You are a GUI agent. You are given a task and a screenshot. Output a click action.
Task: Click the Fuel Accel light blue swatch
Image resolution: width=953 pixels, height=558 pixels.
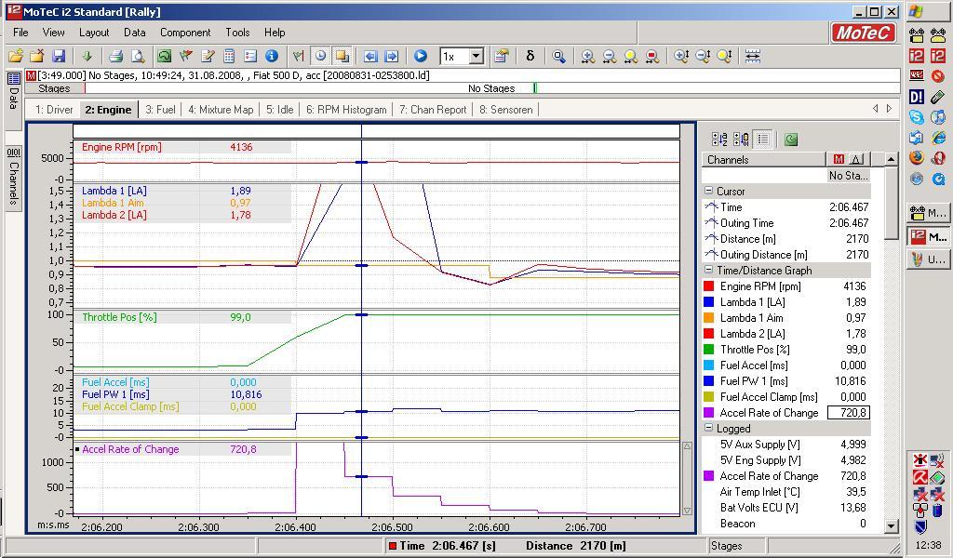[x=708, y=365]
